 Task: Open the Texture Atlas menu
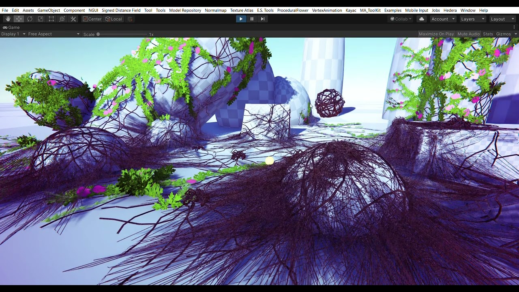tap(242, 10)
